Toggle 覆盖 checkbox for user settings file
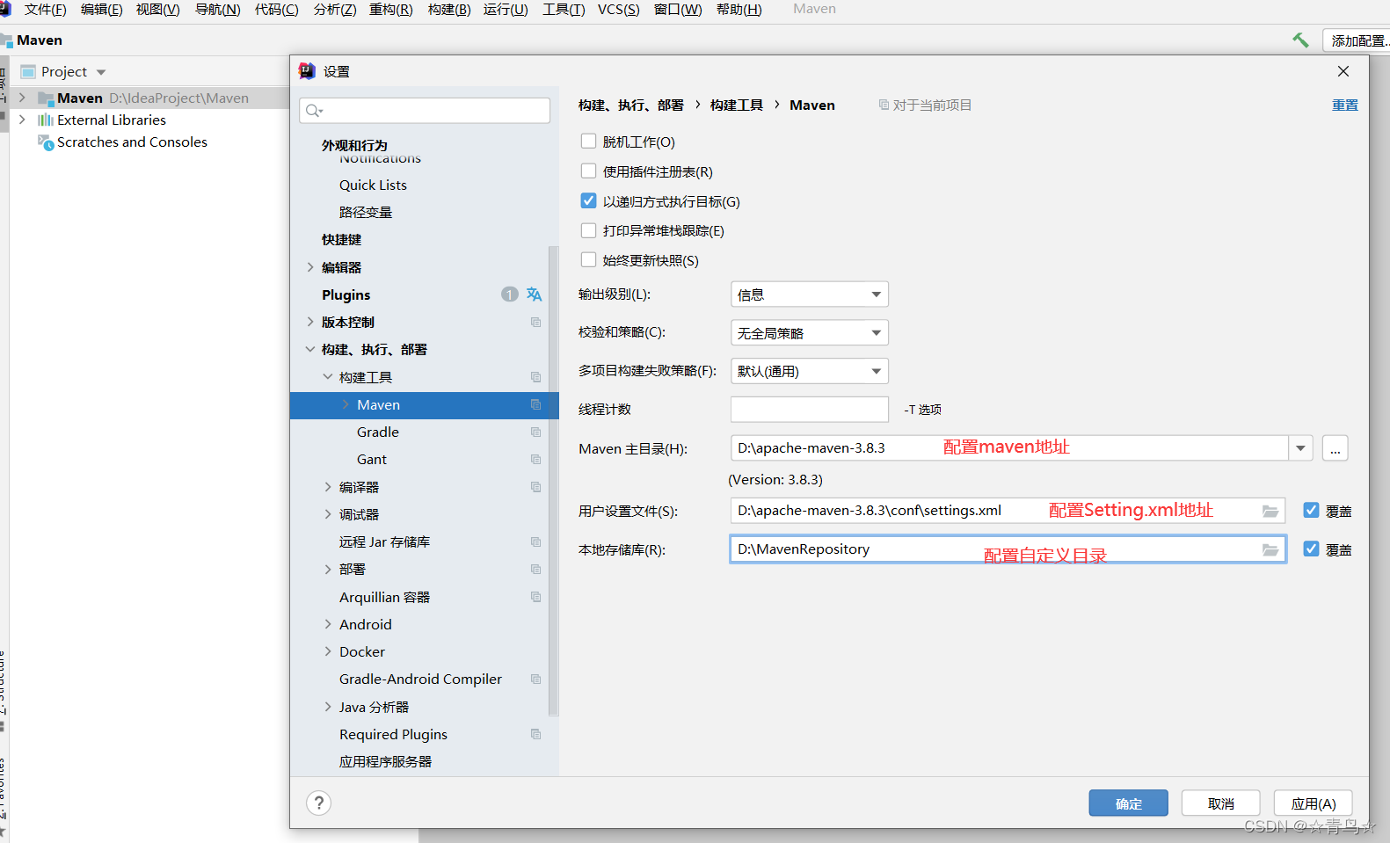 [x=1311, y=510]
